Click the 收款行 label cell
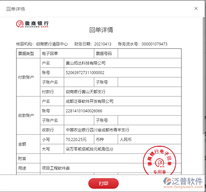The height and width of the screenshot is (192, 206). 52,130
